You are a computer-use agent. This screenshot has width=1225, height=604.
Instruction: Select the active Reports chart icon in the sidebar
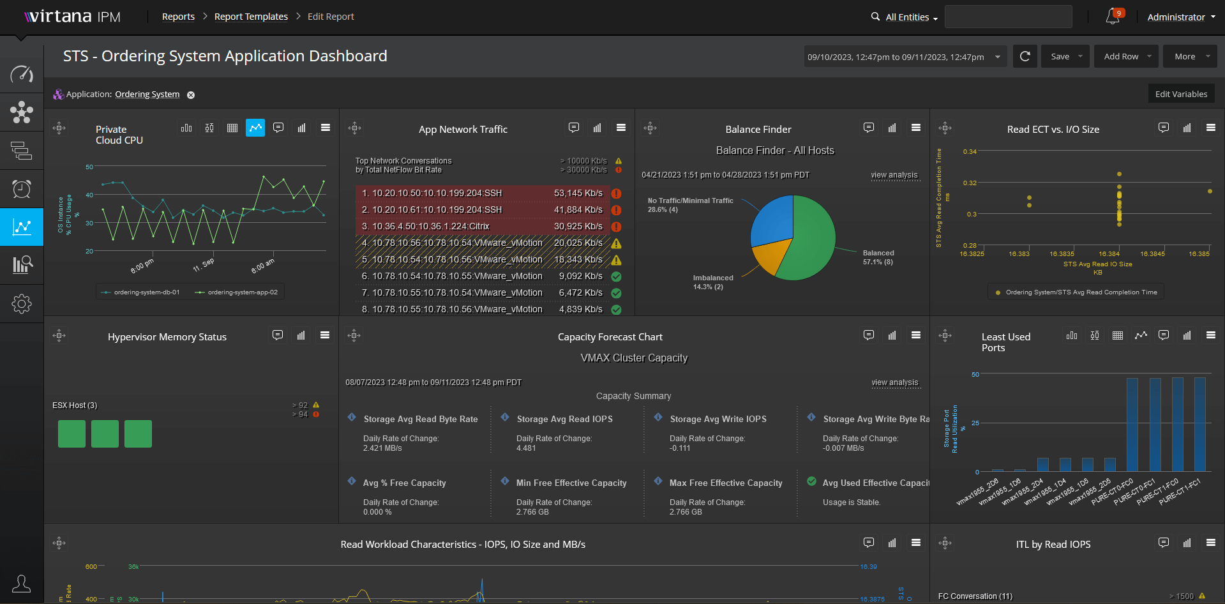(x=22, y=227)
